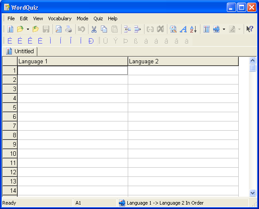The width and height of the screenshot is (259, 209).
Task: Open the Quiz menu
Action: (98, 18)
